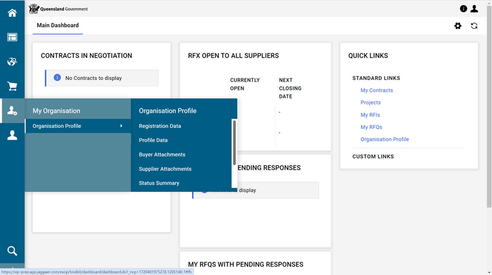
Task: Open the My Contracts quick link
Action: (x=377, y=90)
